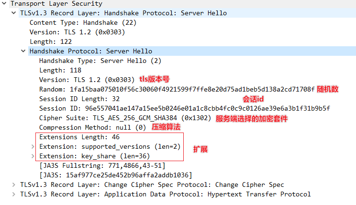Collapse the Transport Layer Security section
The width and height of the screenshot is (356, 205).
coord(4,3)
